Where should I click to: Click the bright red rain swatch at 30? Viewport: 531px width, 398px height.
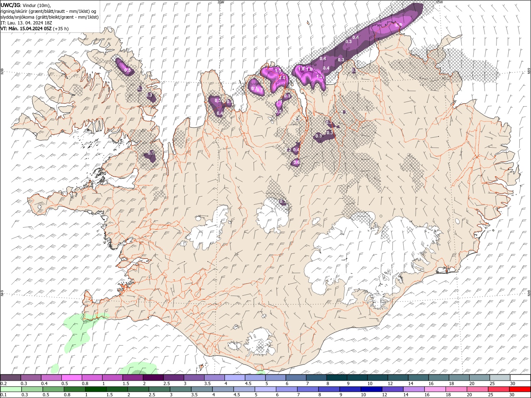[520, 389]
